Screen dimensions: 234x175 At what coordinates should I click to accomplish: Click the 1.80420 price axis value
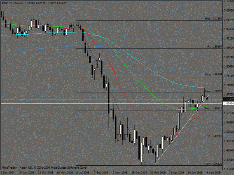(x=229, y=66)
